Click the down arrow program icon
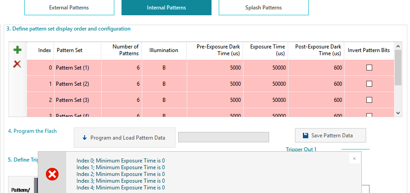410x193 pixels. coord(84,138)
